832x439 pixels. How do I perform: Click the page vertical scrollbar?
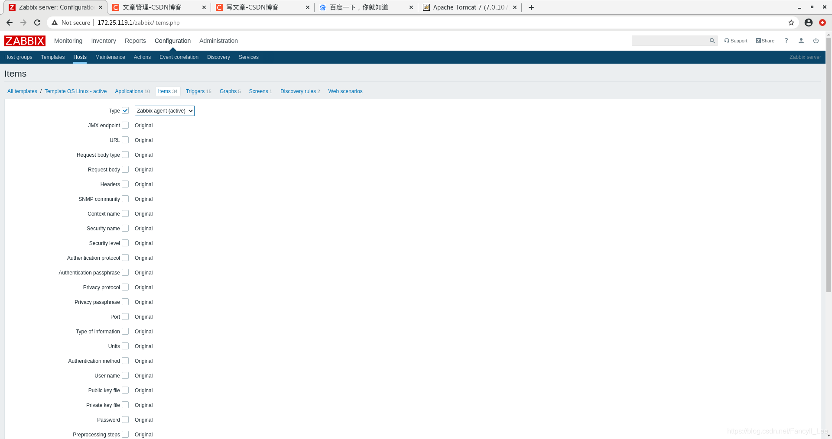tap(829, 165)
